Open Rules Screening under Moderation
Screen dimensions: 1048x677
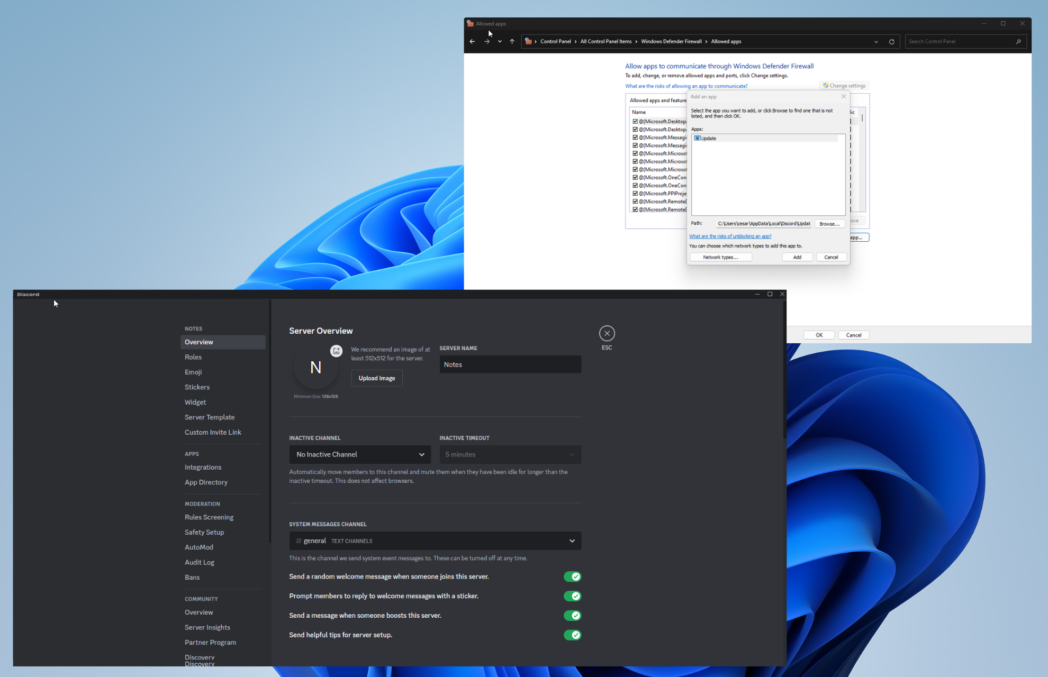tap(223, 517)
